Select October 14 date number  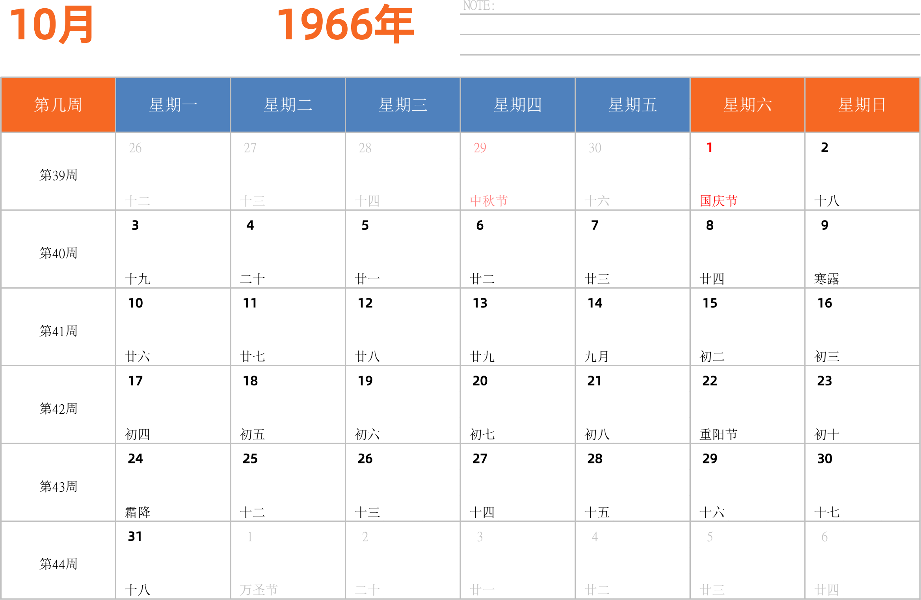[x=595, y=303]
